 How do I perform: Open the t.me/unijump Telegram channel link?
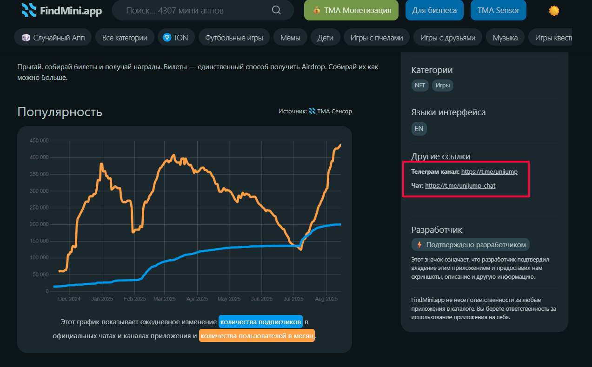coord(489,172)
